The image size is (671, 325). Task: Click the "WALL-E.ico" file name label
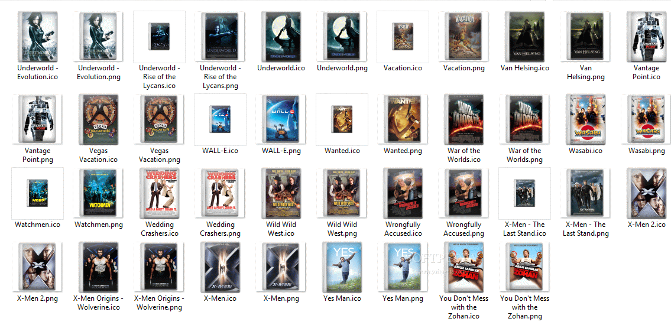point(220,151)
